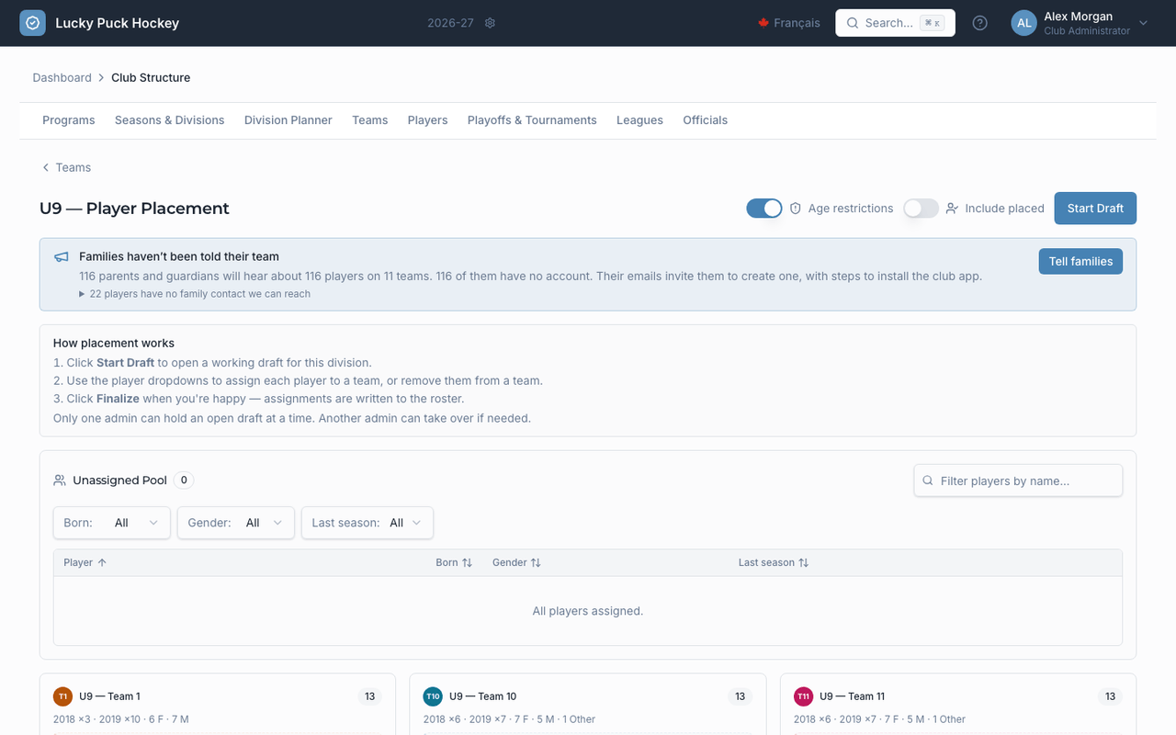This screenshot has height=735, width=1176.
Task: Click the Tell families button
Action: click(1080, 261)
